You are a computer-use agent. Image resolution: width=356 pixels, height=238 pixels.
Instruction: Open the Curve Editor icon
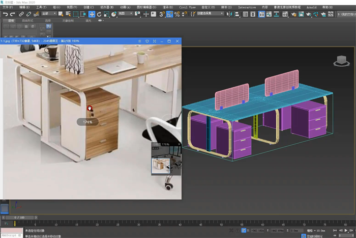269,14
